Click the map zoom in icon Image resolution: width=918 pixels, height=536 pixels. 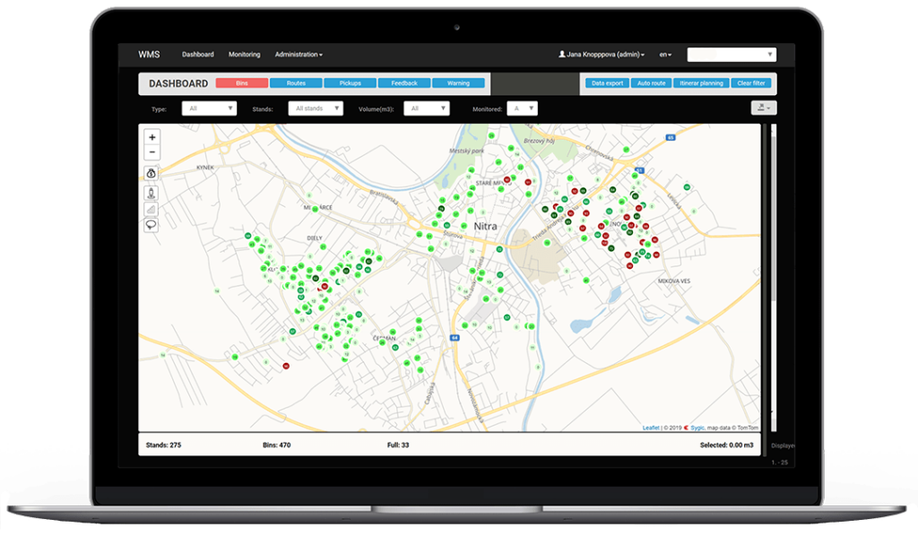click(152, 136)
